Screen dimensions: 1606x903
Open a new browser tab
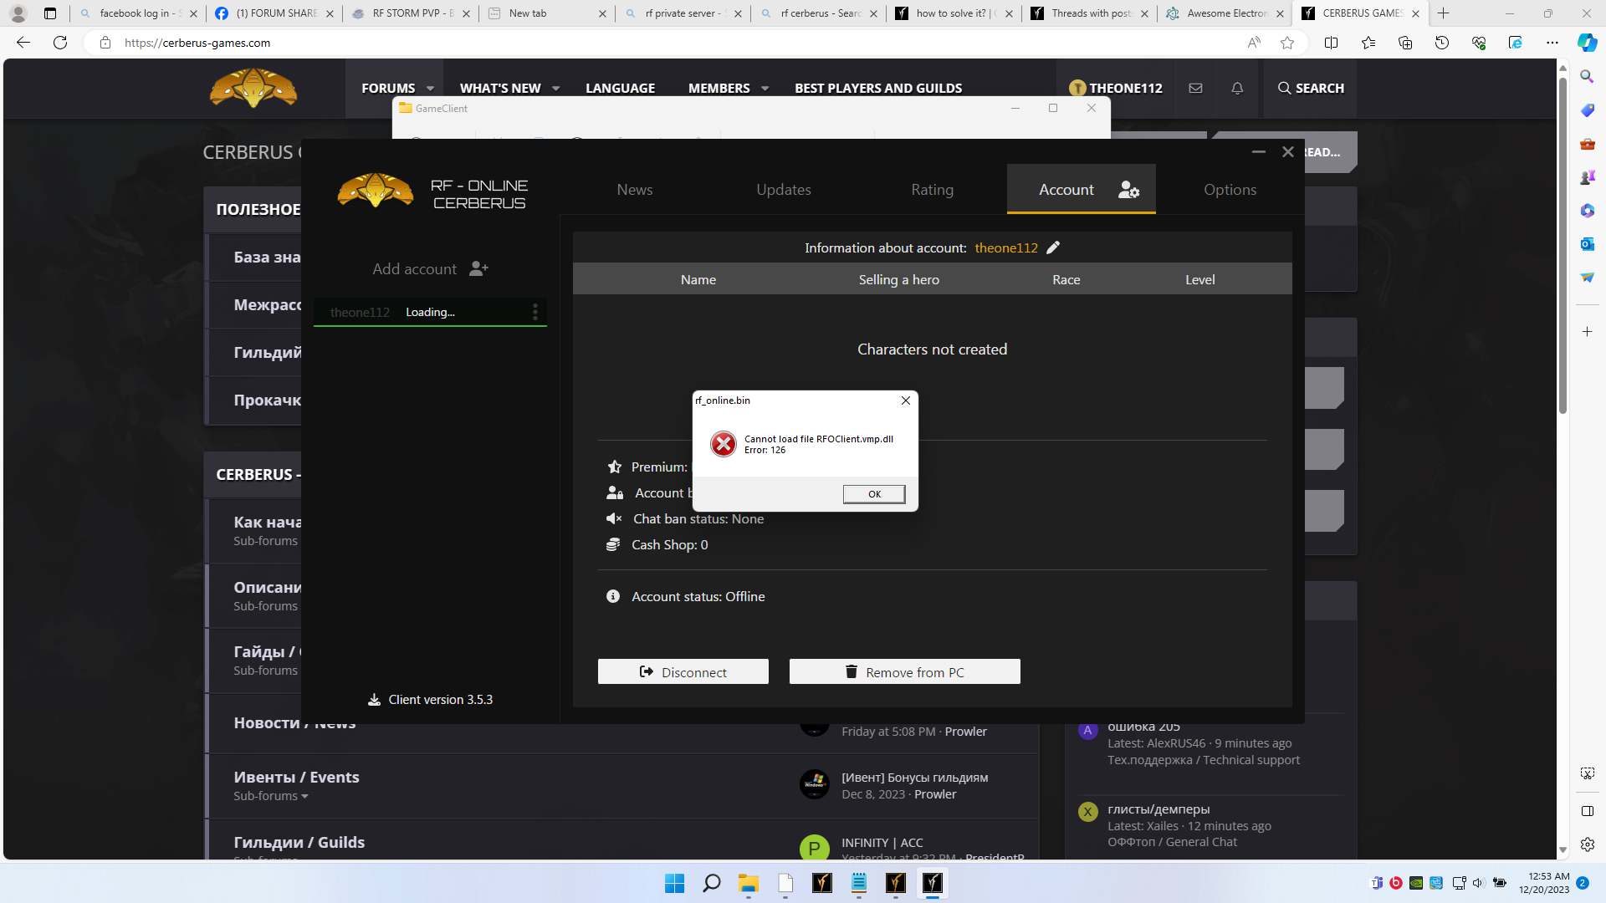coord(1443,13)
